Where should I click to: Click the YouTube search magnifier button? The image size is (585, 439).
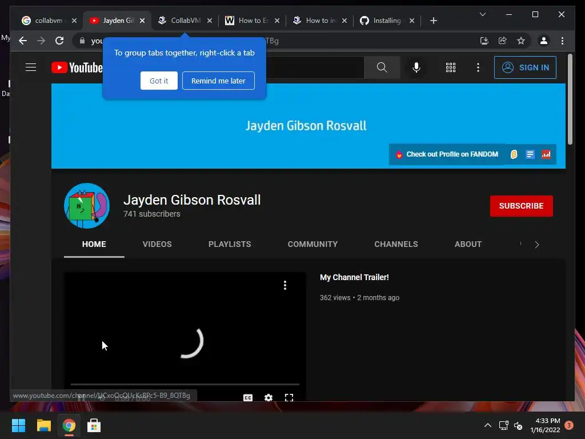coord(382,67)
